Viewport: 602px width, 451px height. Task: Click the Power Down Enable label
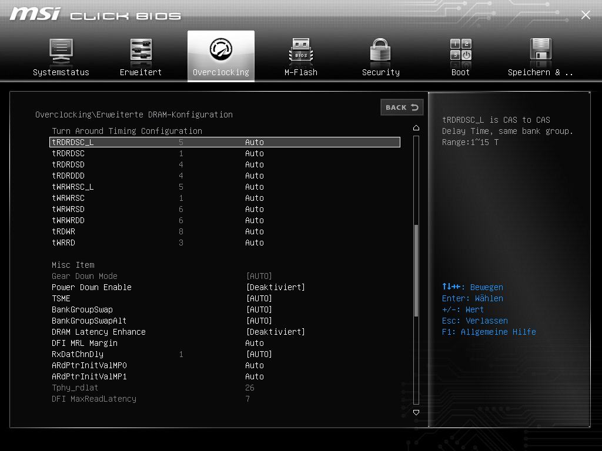click(x=91, y=287)
